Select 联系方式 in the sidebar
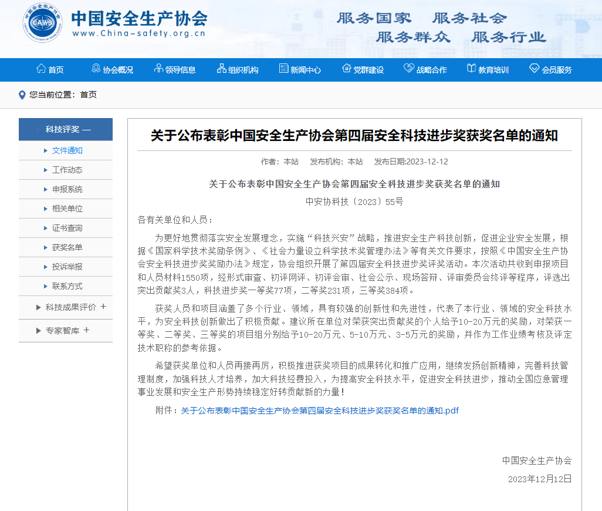This screenshot has height=511, width=602. point(67,286)
